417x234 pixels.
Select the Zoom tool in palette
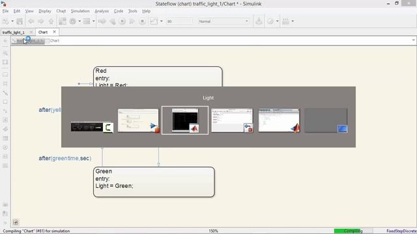click(5, 53)
